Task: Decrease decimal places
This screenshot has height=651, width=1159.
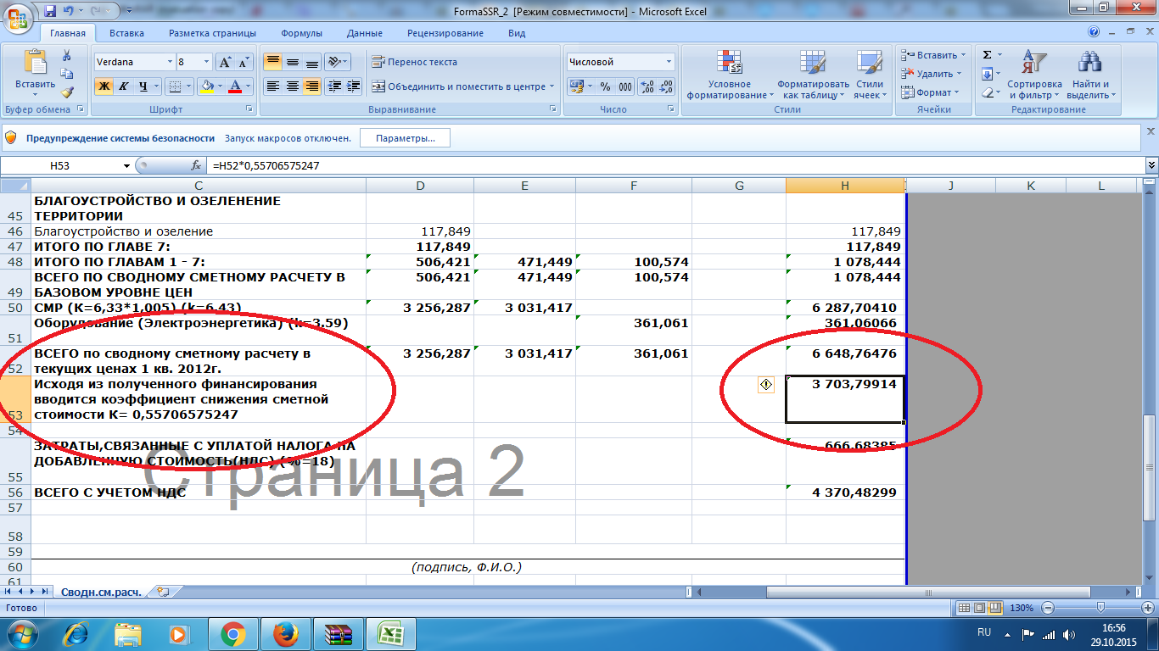Action: click(x=666, y=86)
